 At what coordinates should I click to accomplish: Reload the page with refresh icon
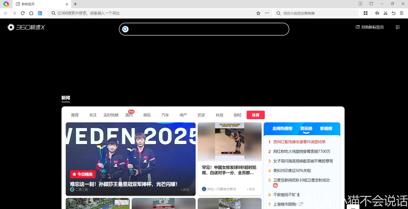click(23, 13)
